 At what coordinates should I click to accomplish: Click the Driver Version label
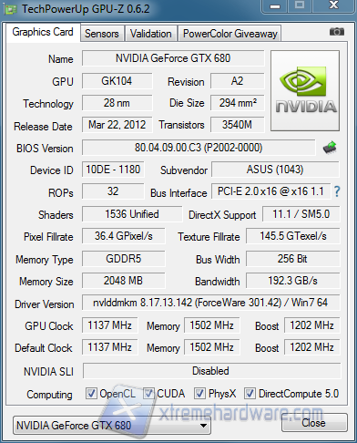pos(45,304)
